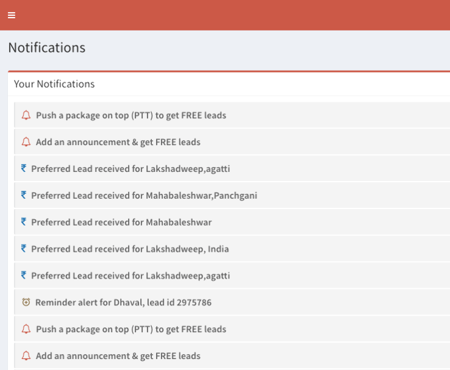The height and width of the screenshot is (370, 450).
Task: Click rupee icon for Lakshadweep, India lead
Action: (x=24, y=248)
